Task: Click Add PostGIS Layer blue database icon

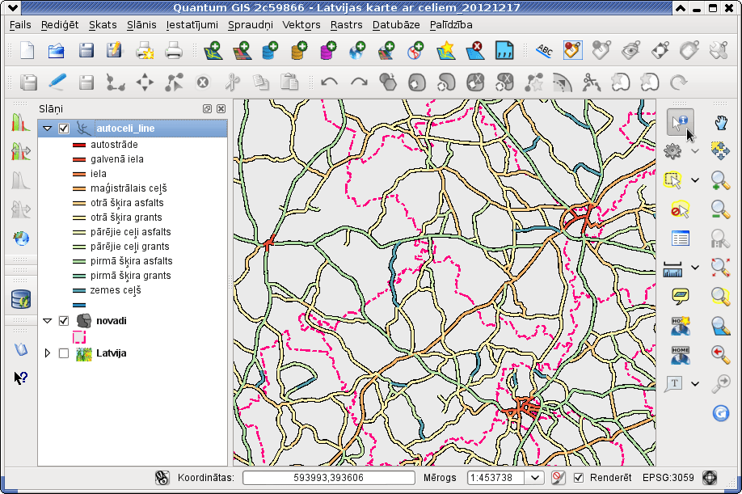Action: (x=270, y=51)
